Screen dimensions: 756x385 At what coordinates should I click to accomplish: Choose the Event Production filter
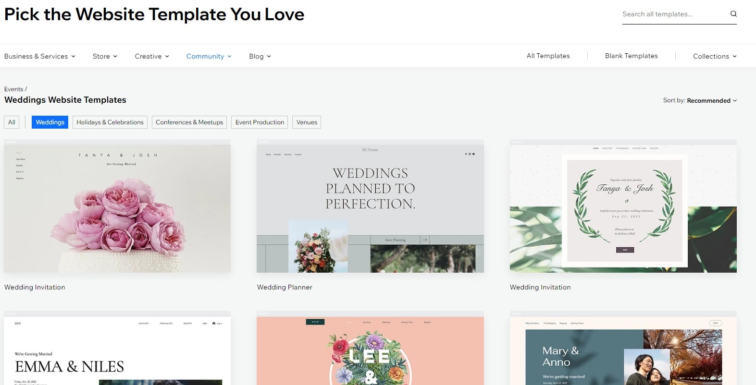[x=260, y=122]
